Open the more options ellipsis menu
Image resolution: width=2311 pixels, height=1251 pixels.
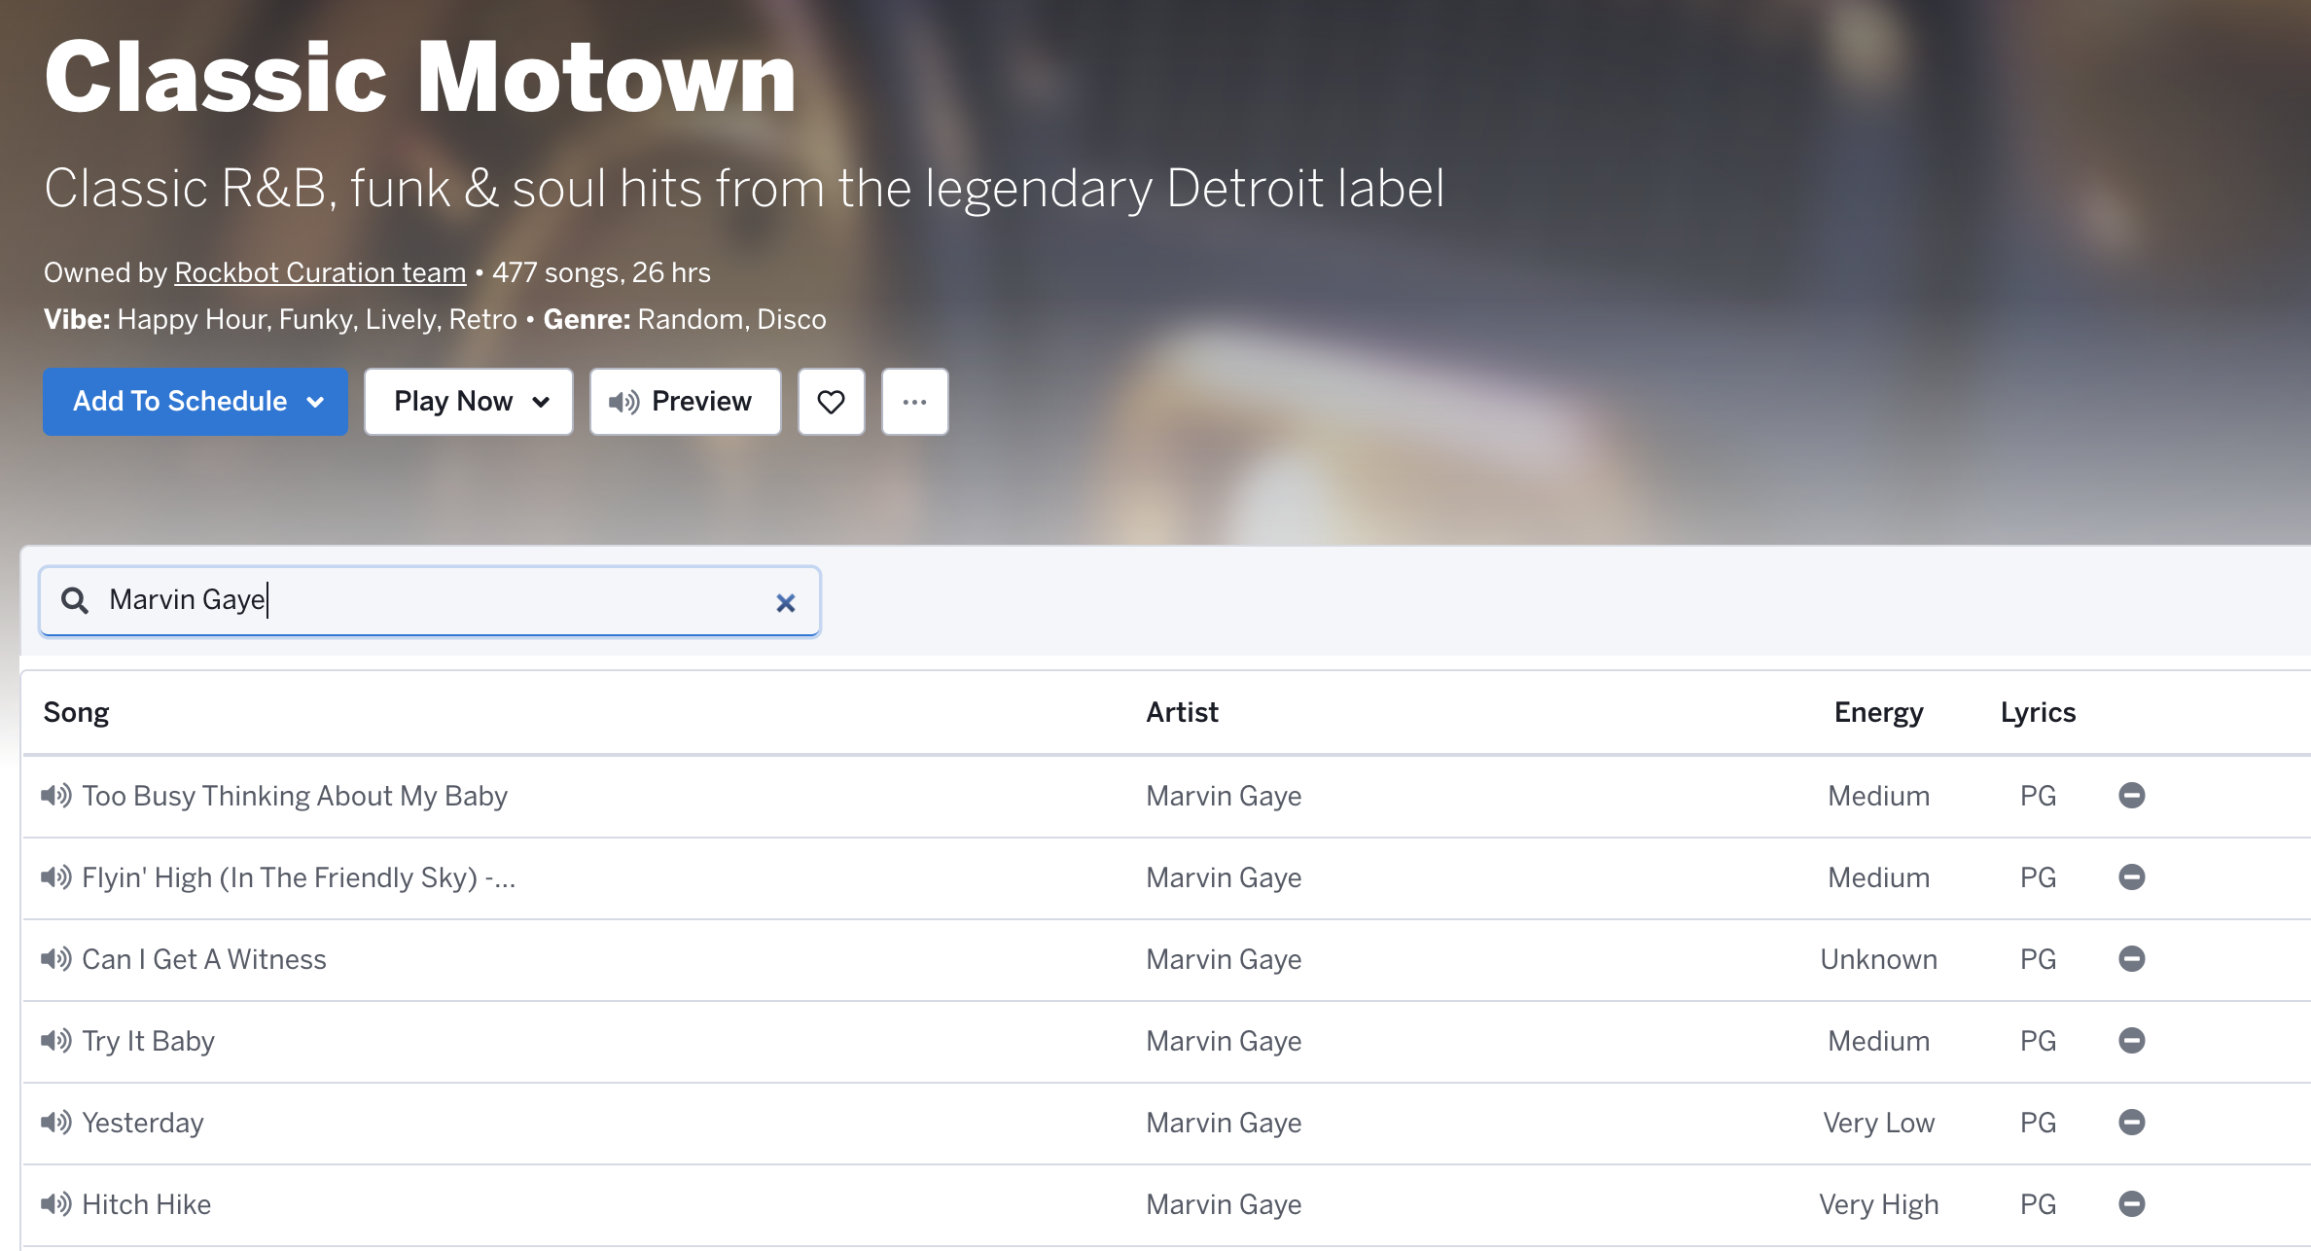[914, 402]
